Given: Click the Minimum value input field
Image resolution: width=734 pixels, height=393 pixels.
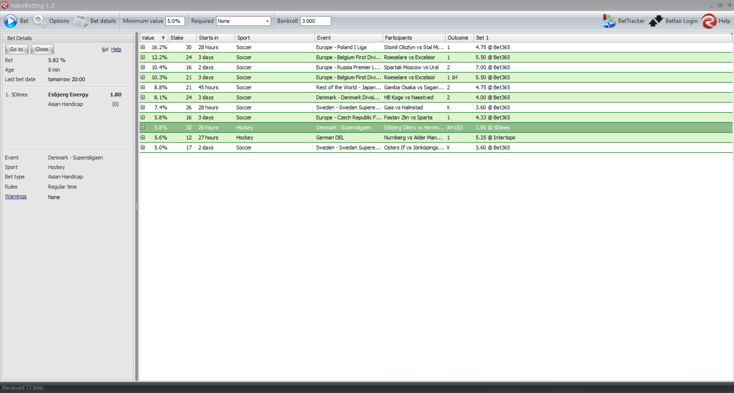Looking at the screenshot, I should point(175,21).
